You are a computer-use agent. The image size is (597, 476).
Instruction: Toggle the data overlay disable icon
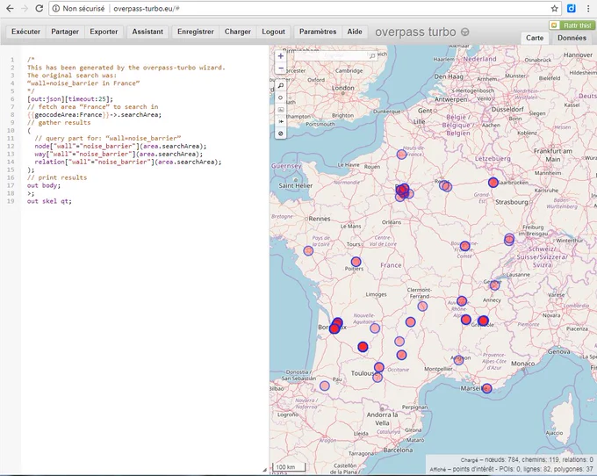click(x=281, y=133)
